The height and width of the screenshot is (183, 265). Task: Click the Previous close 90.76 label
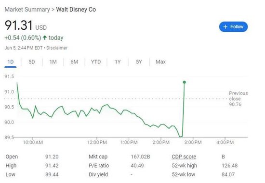click(238, 99)
